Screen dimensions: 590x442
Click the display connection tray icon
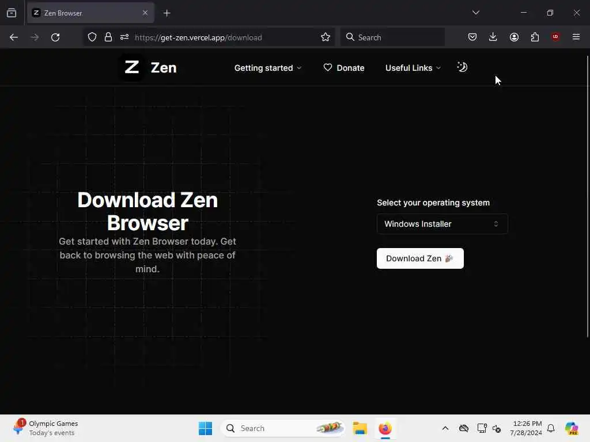point(482,428)
